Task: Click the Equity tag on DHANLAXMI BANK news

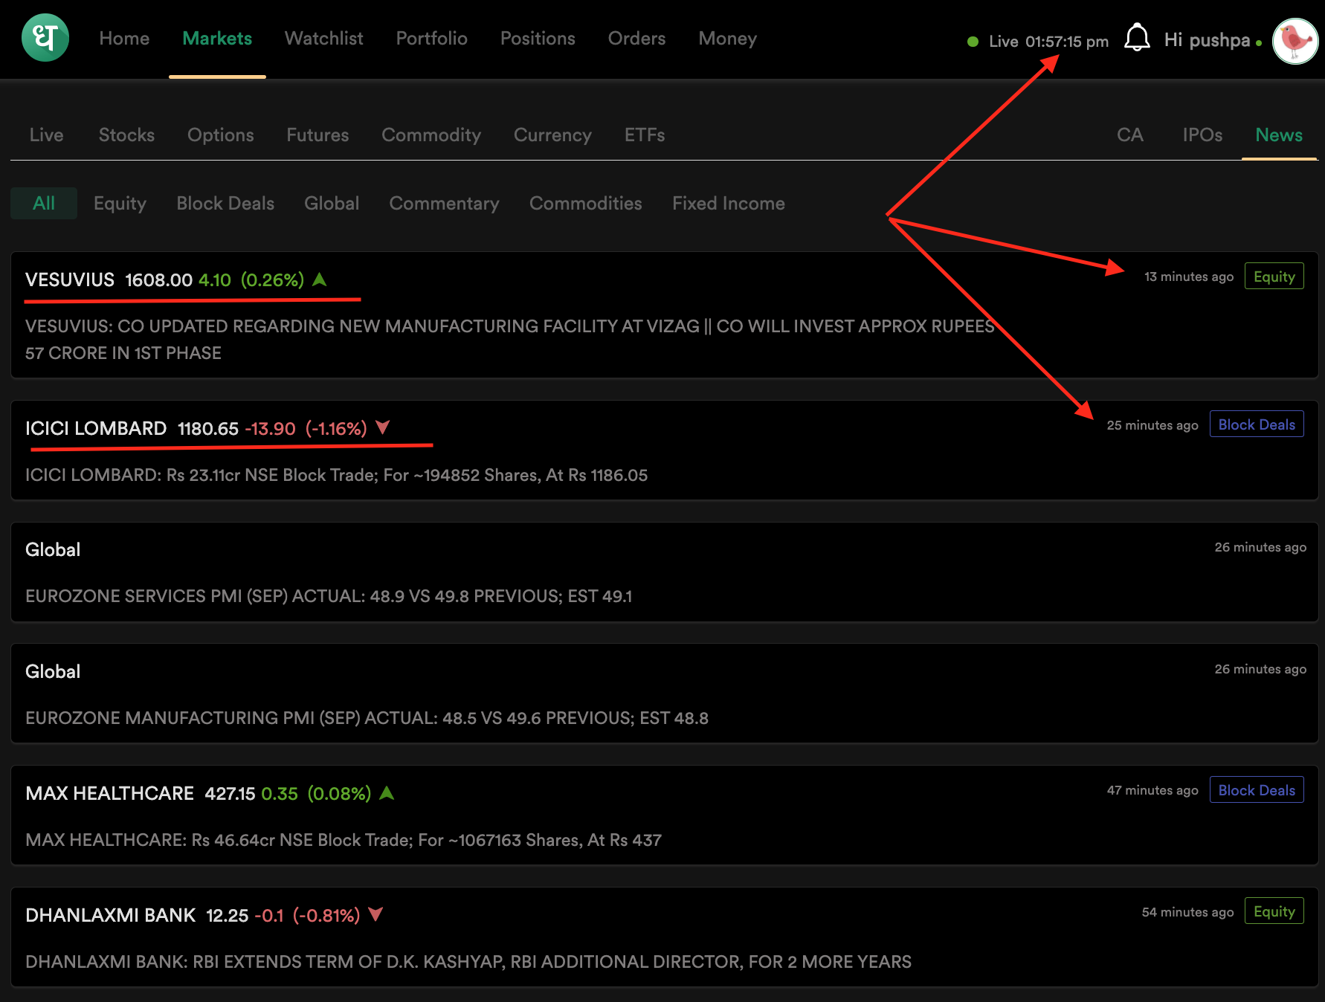Action: pyautogui.click(x=1274, y=911)
